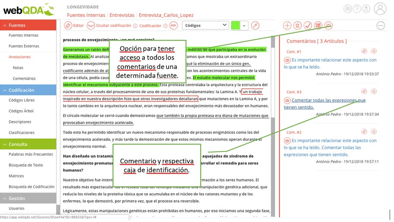The width and height of the screenshot is (394, 222).
Task: Select the eyedropper tool icon
Action: pos(255,25)
